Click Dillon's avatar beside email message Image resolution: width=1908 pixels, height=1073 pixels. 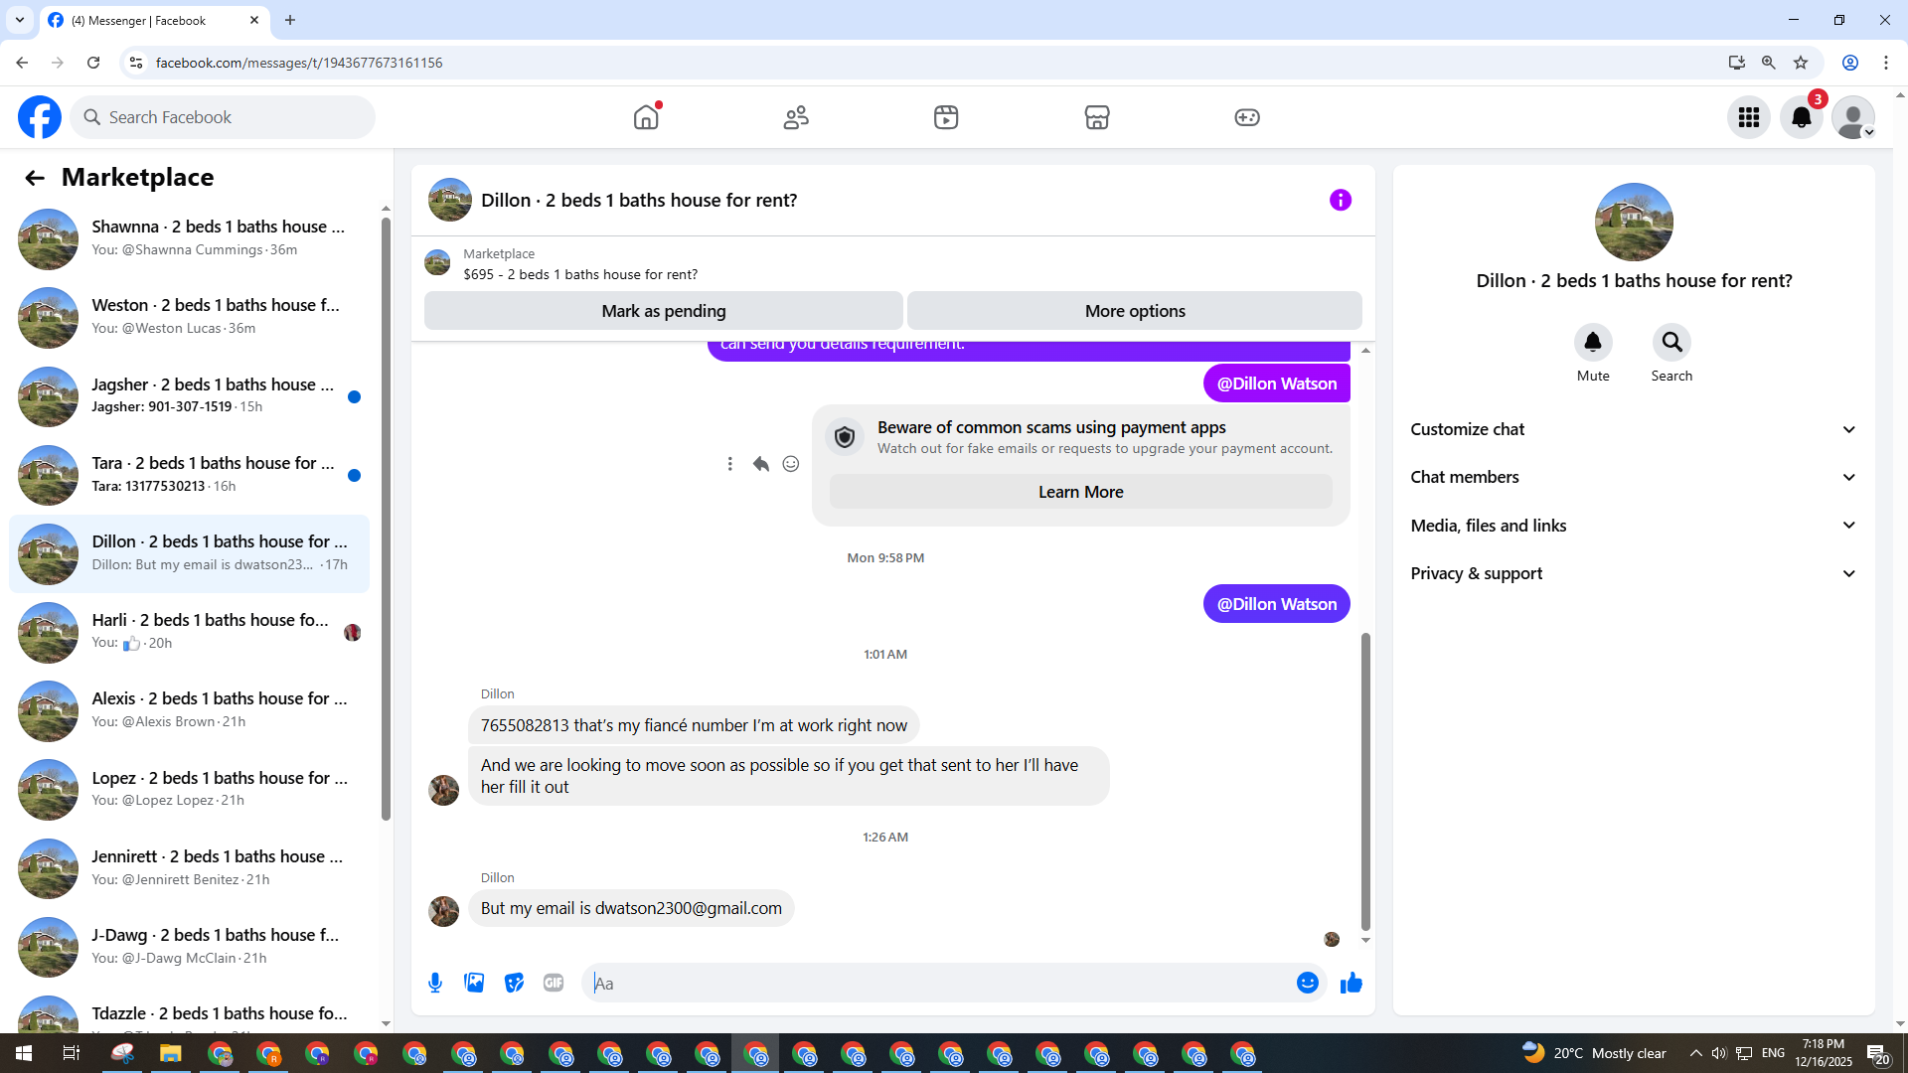[443, 911]
